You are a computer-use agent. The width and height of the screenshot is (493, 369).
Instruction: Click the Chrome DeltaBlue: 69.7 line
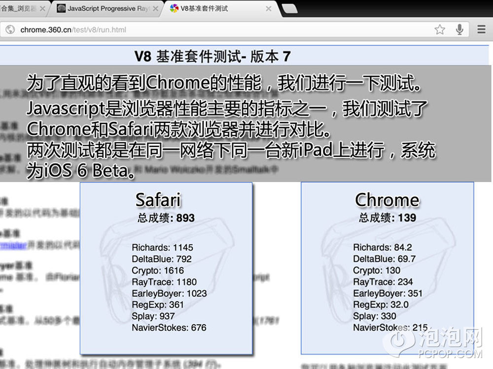coord(384,259)
